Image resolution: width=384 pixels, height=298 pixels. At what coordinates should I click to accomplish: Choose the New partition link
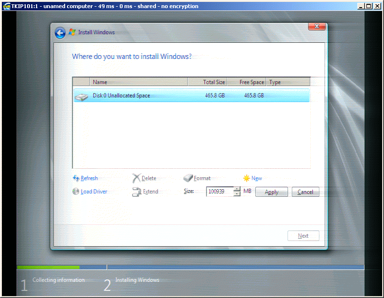257,178
